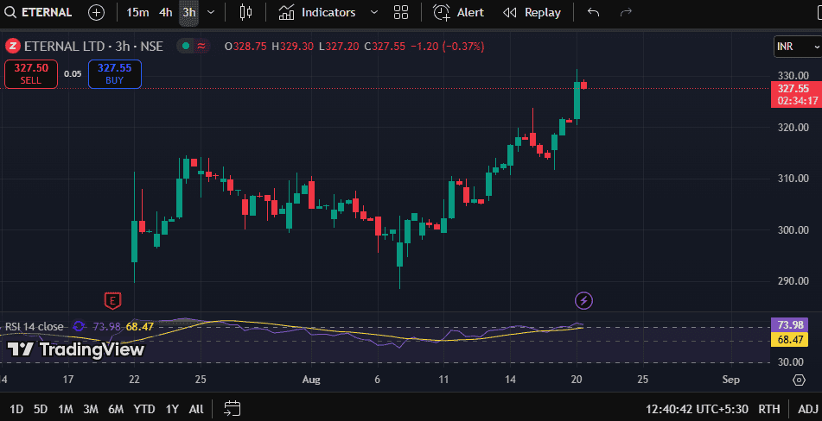Open go-to-date calendar icon
The width and height of the screenshot is (822, 421).
(232, 409)
